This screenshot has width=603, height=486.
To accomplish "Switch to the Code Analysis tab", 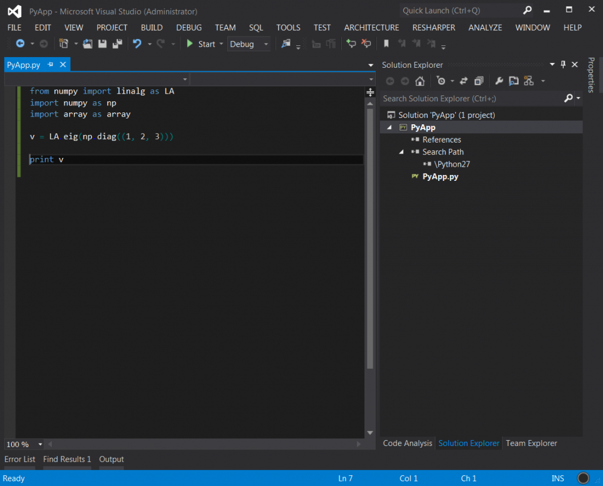I will [x=407, y=443].
